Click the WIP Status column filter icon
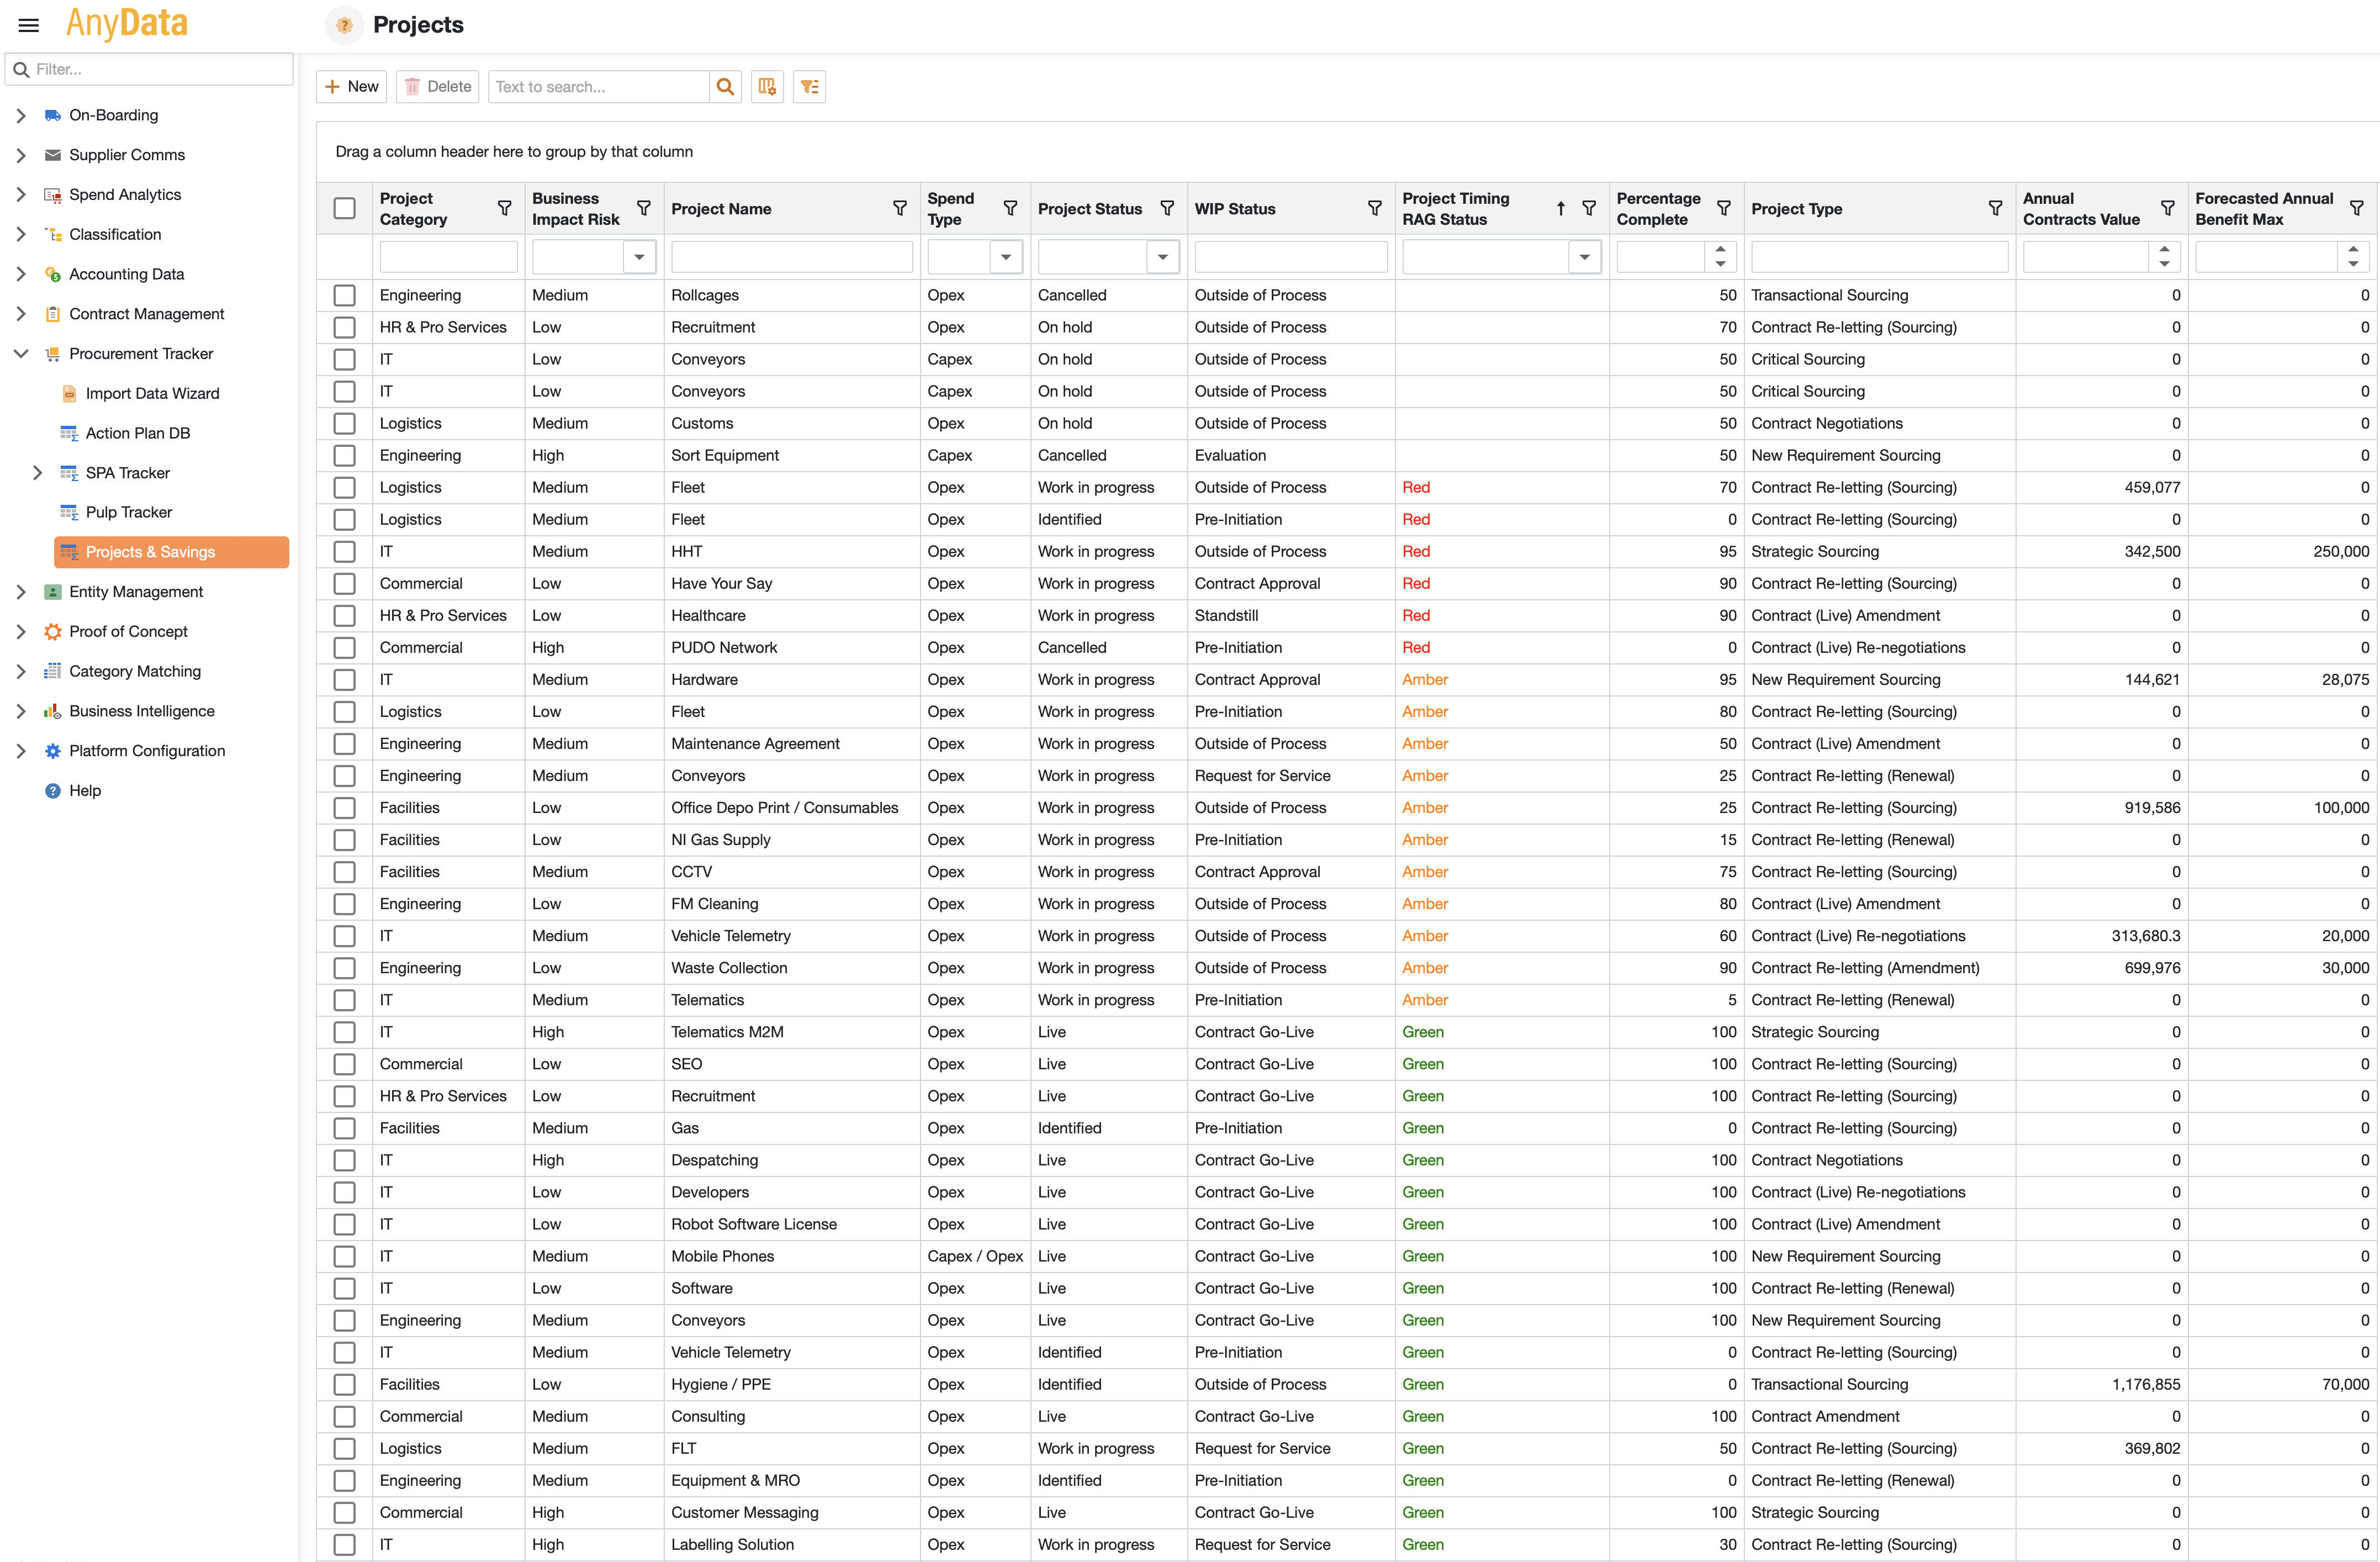2380x1562 pixels. [1374, 208]
